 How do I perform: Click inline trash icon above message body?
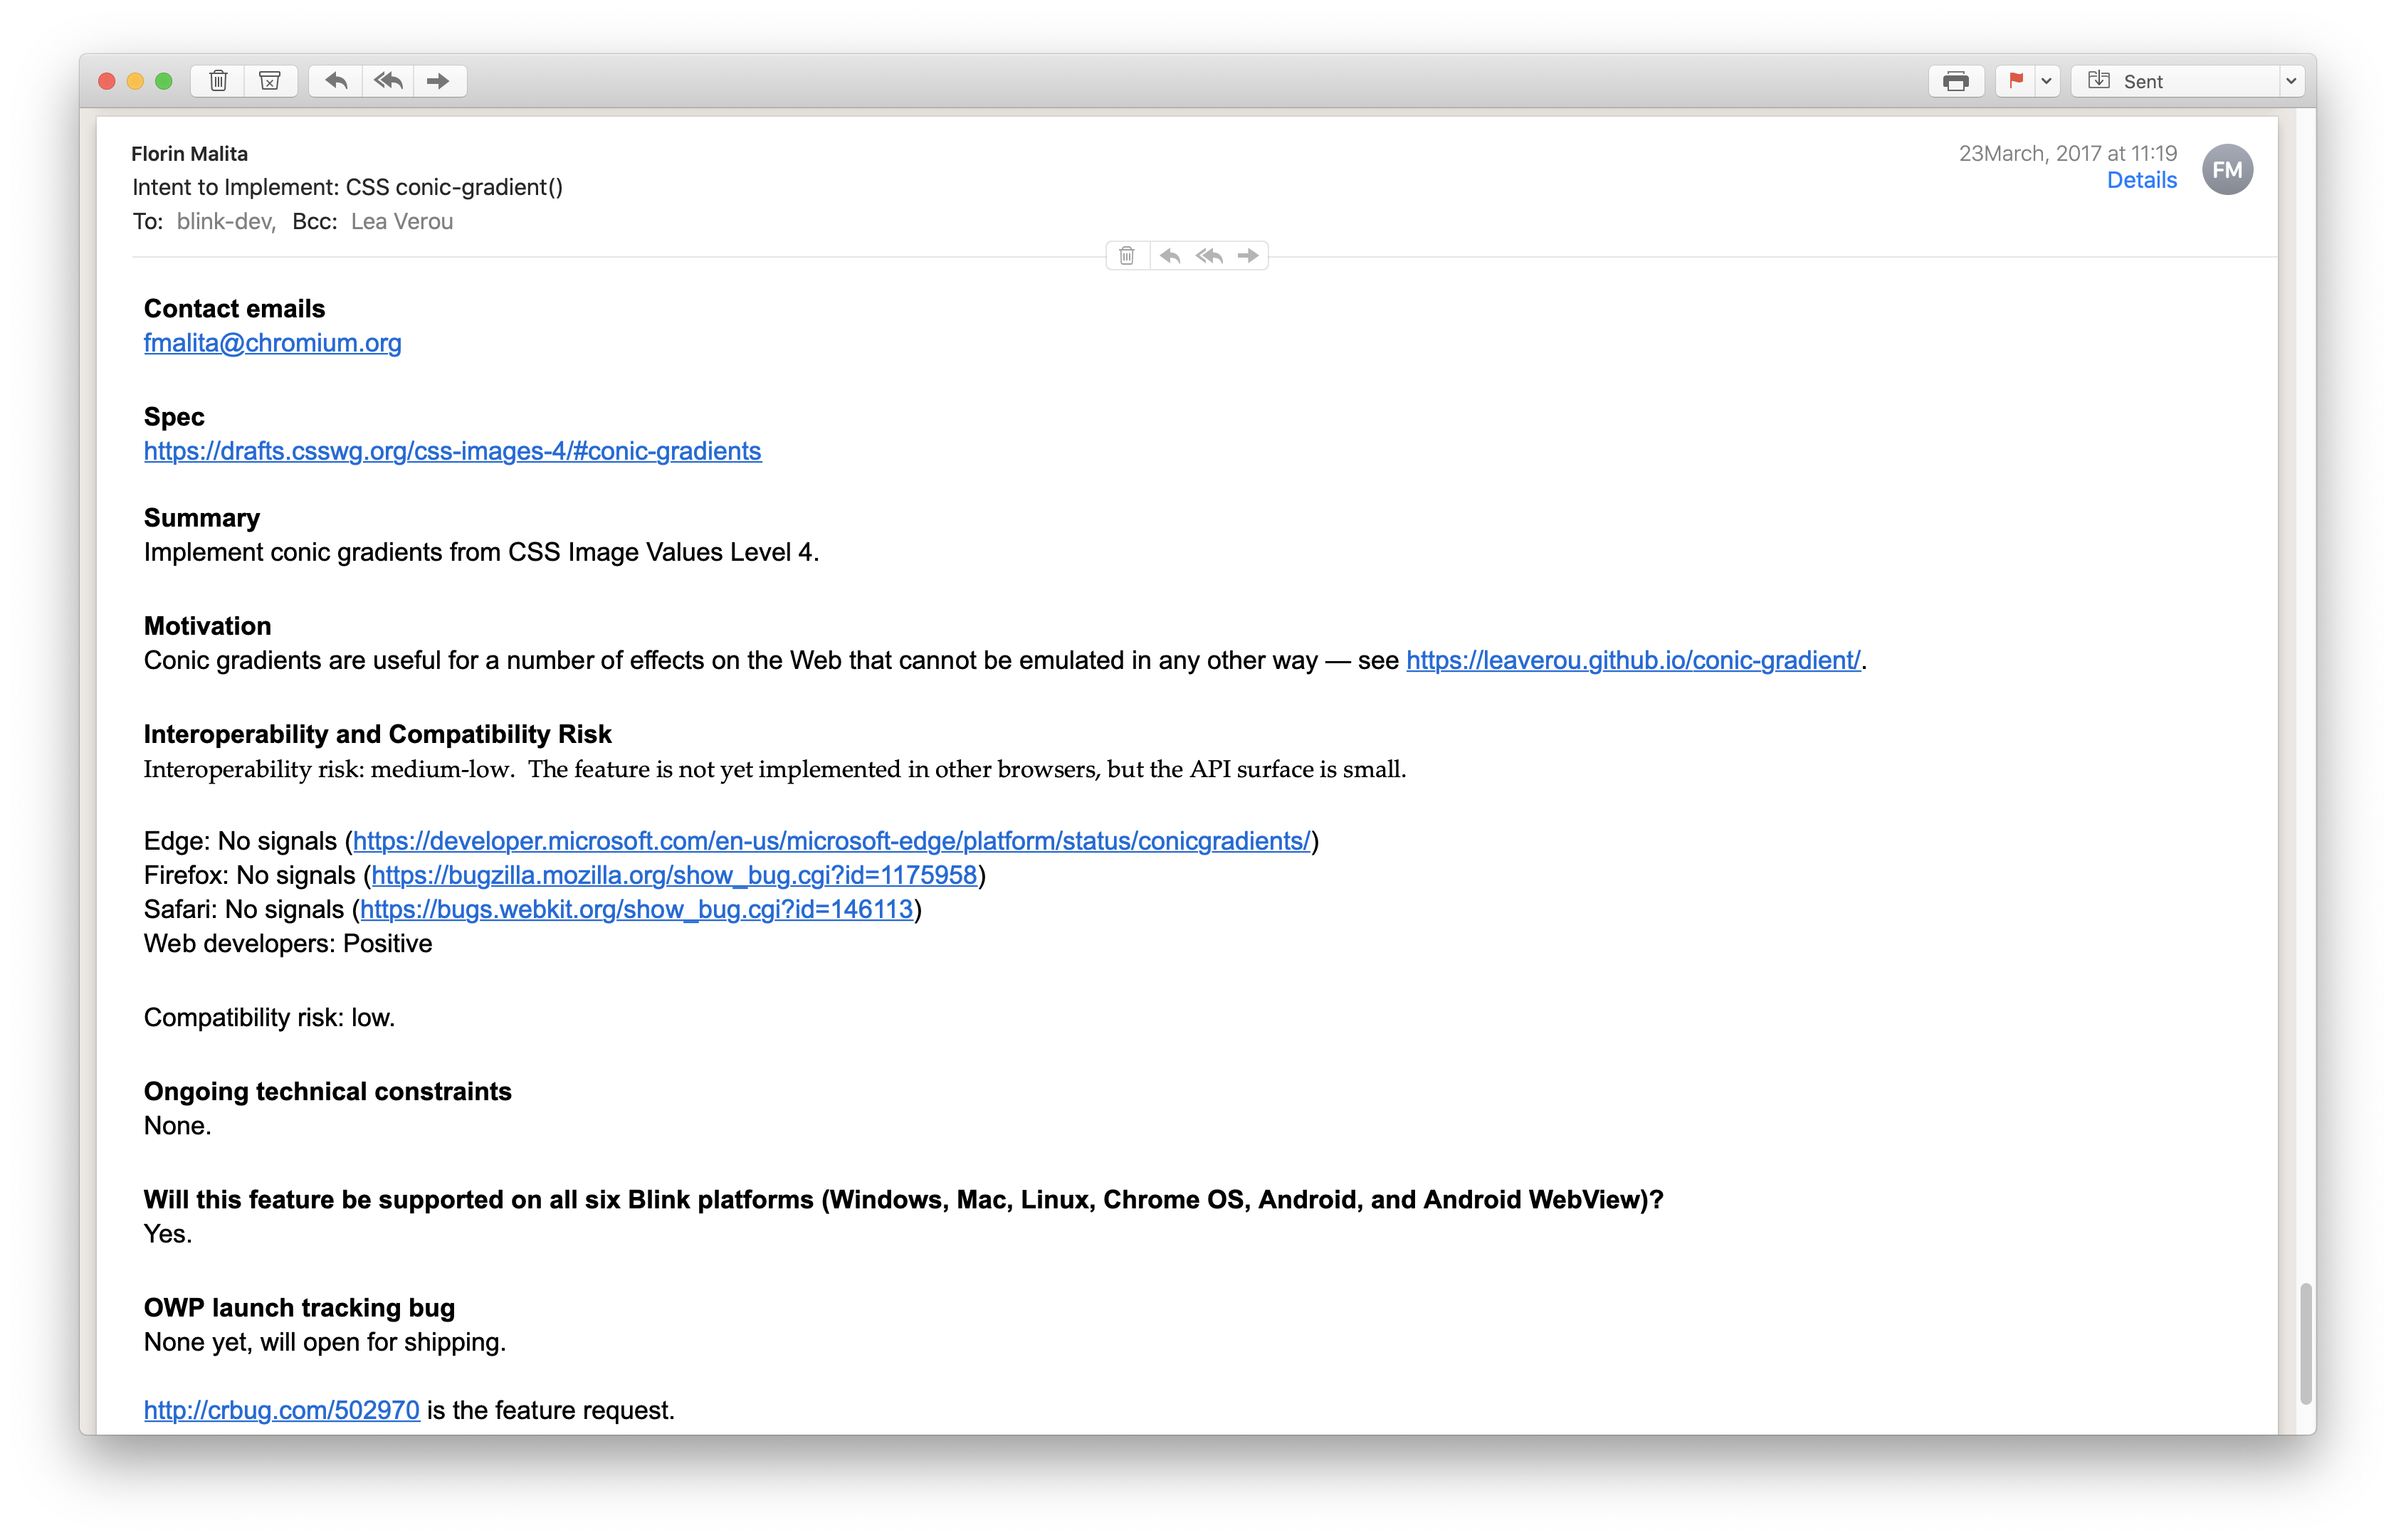point(1127,256)
